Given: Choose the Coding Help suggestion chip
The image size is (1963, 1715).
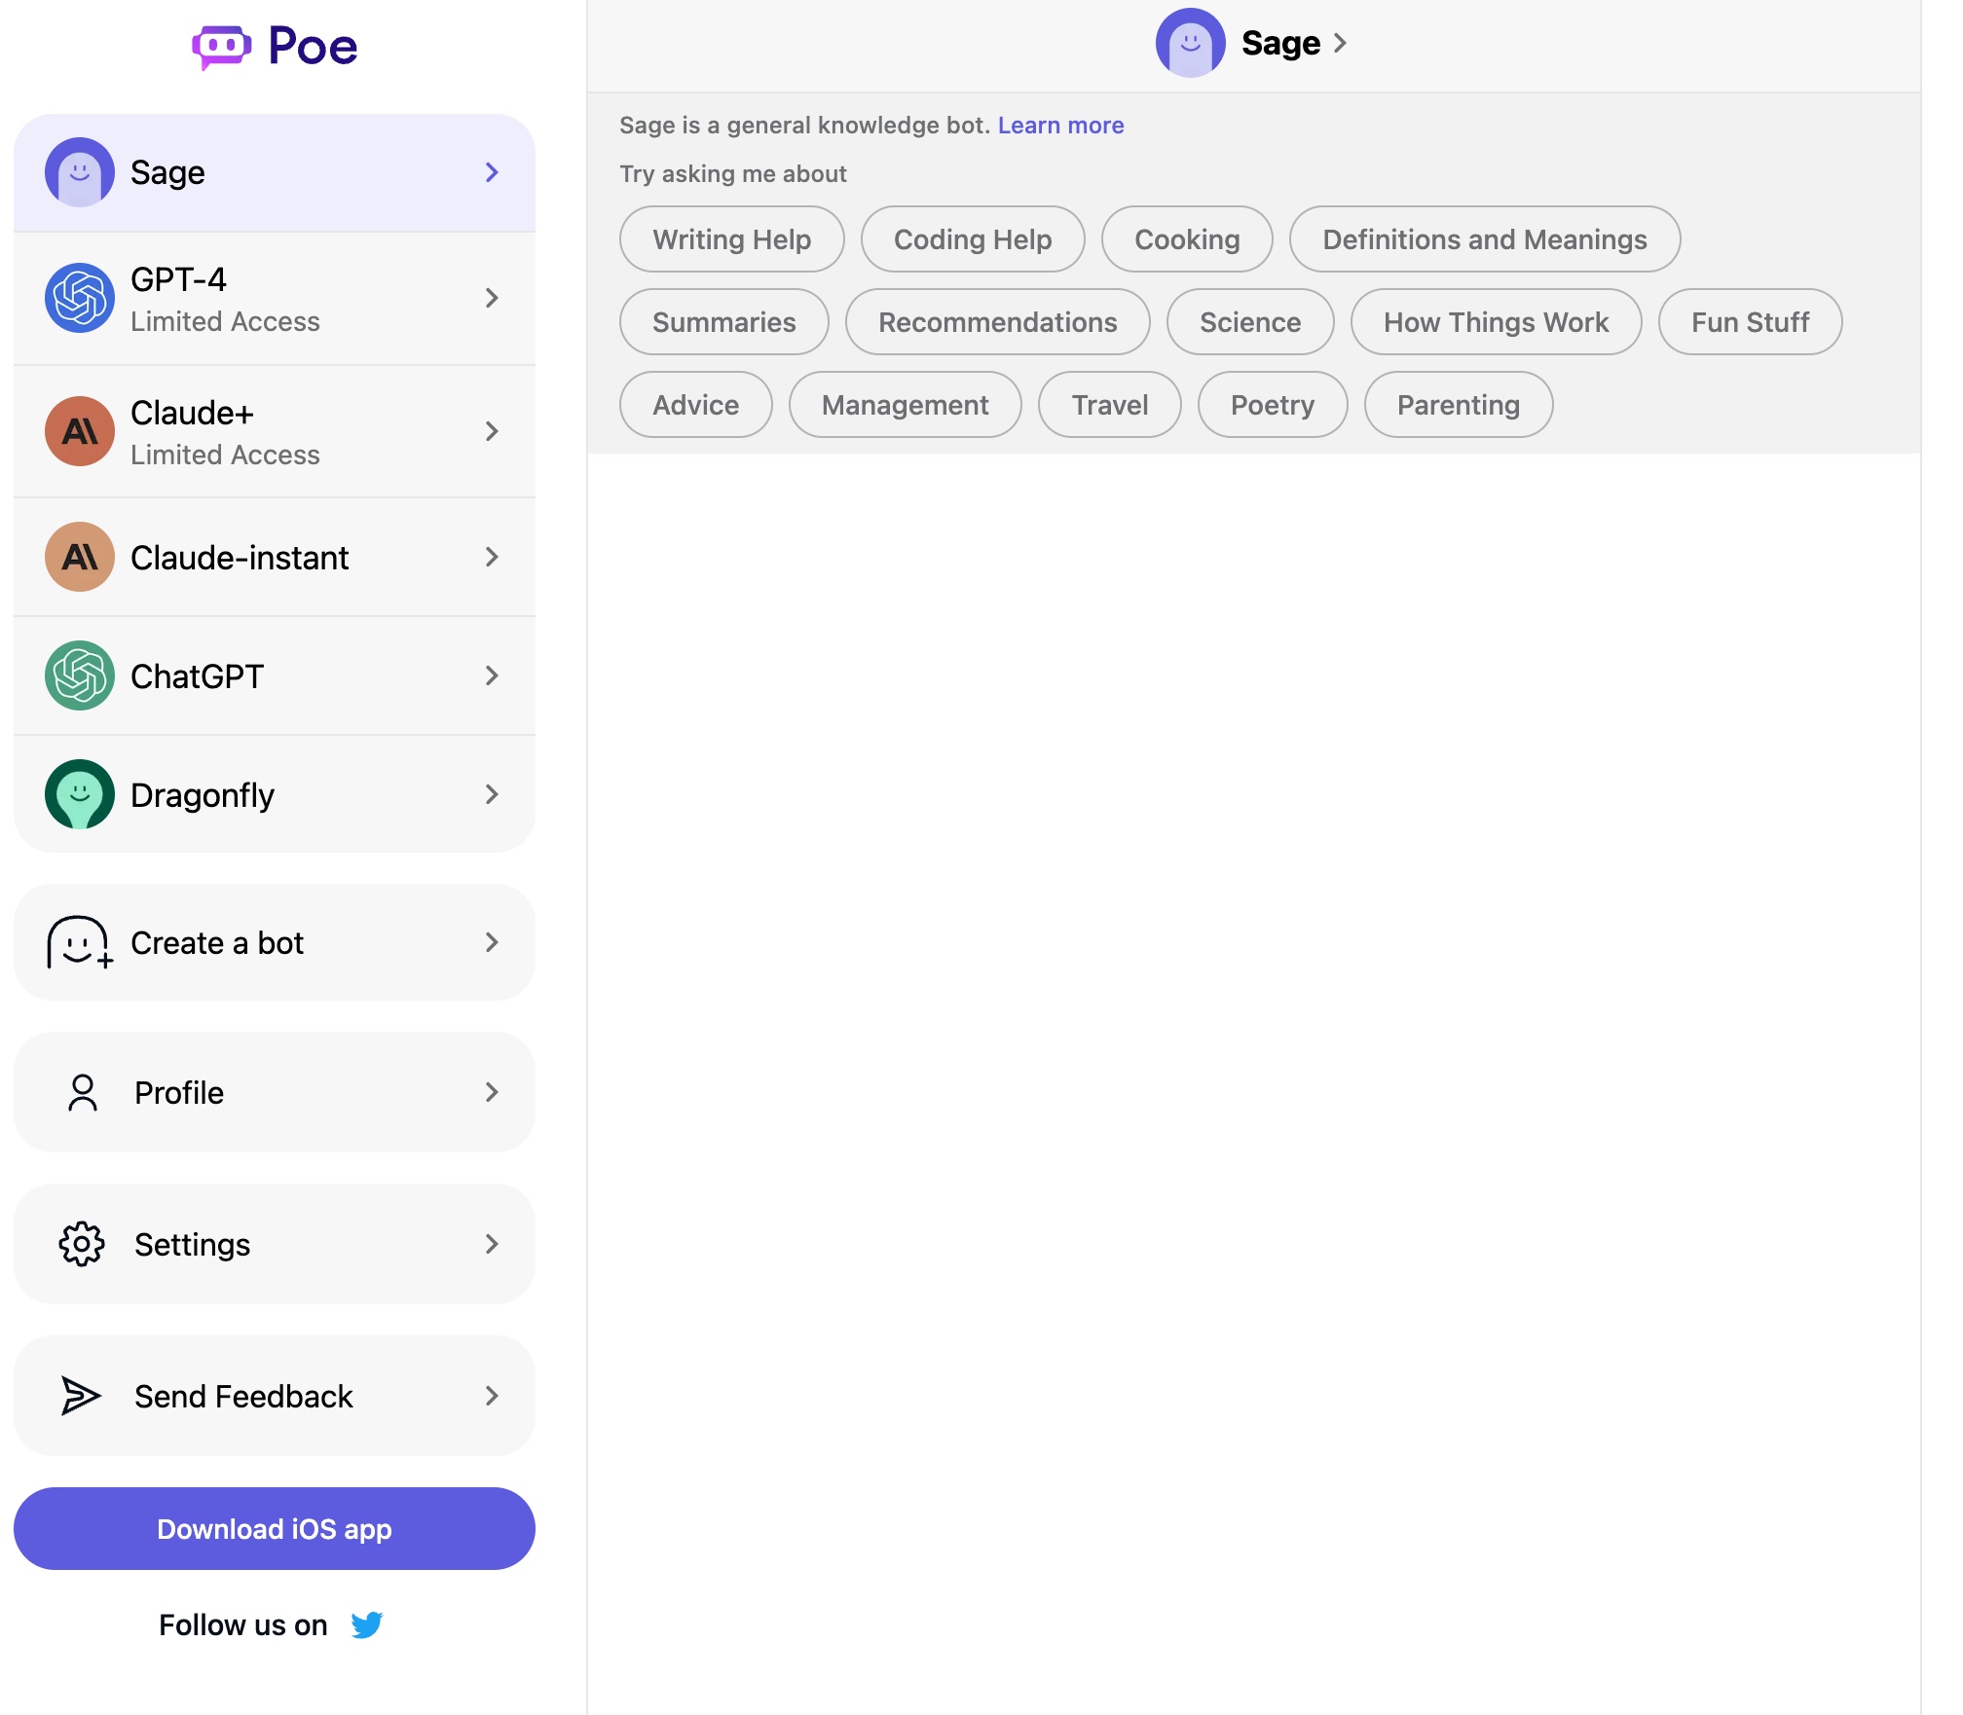Looking at the screenshot, I should pyautogui.click(x=973, y=239).
